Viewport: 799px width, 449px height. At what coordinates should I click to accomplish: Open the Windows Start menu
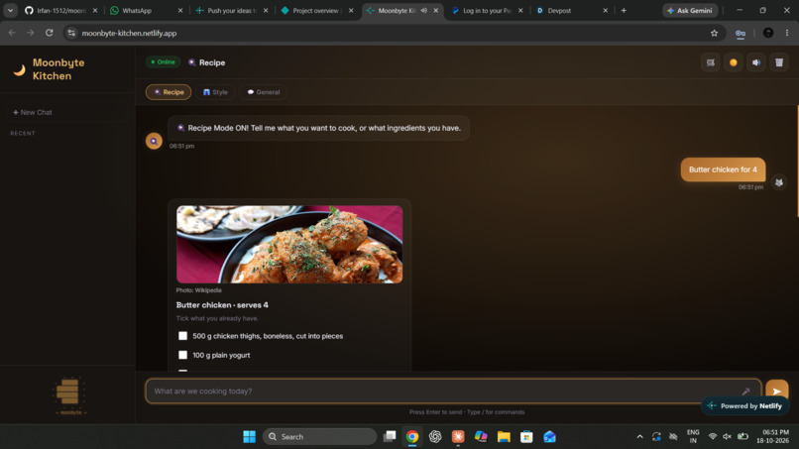point(249,437)
